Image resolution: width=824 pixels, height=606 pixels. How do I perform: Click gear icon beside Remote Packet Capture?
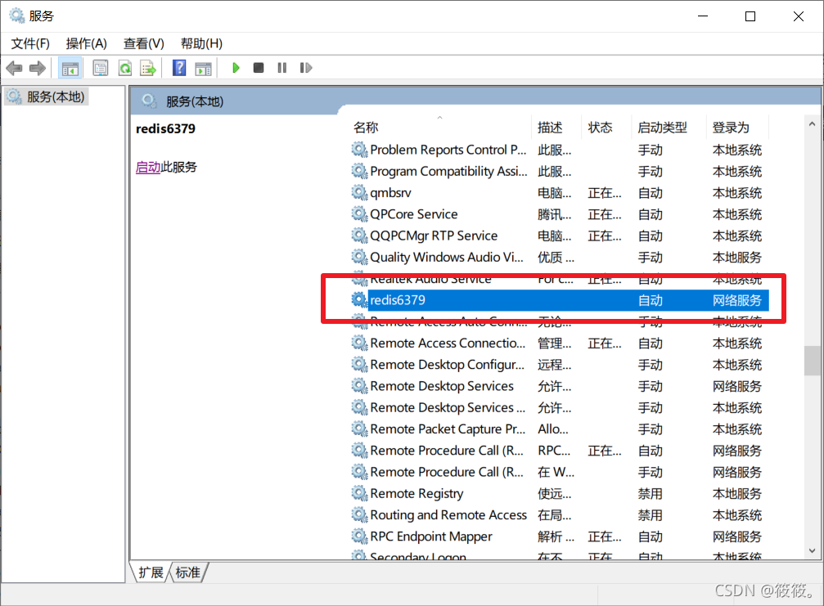(x=359, y=429)
